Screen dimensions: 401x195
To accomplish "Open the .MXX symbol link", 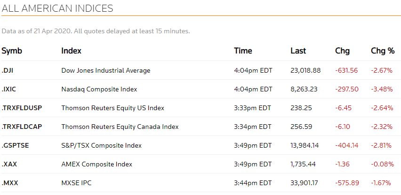I will pos(10,183).
